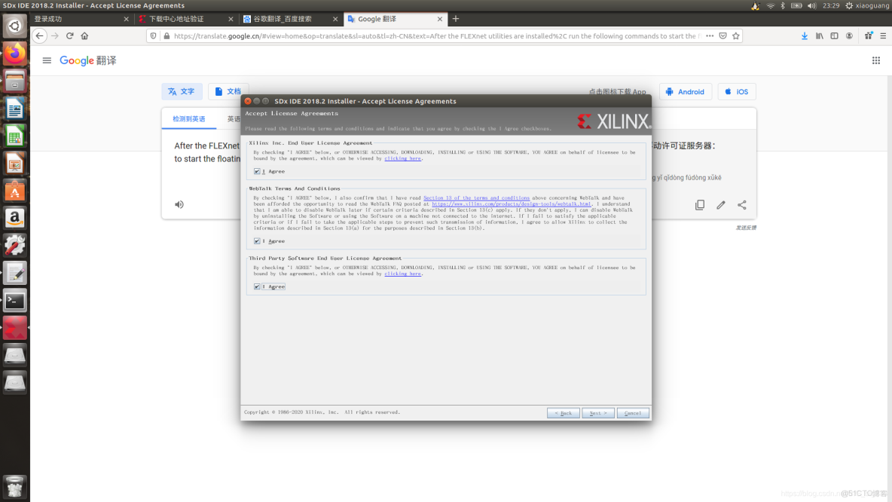Open Third Party license clicking here link
This screenshot has height=502, width=892.
coord(403,274)
